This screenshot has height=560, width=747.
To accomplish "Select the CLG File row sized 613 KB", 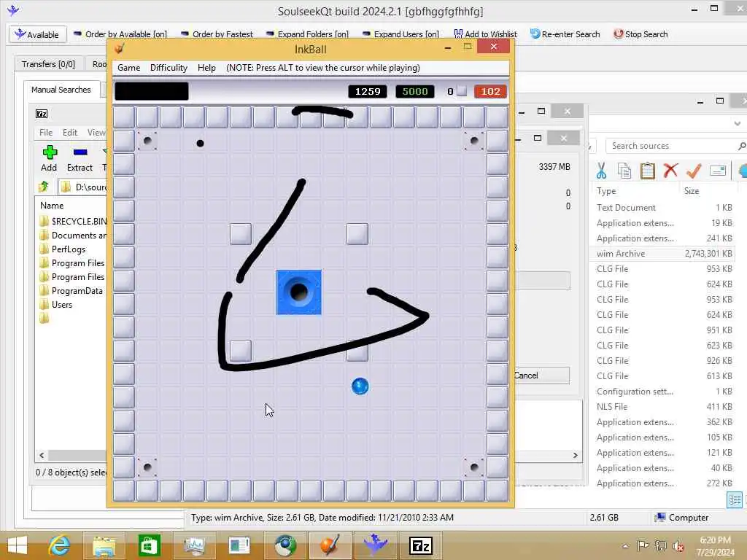I will (x=664, y=376).
